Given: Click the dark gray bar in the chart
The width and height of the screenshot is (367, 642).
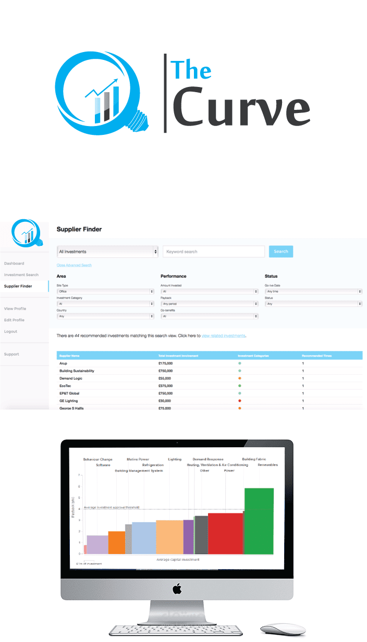Looking at the screenshot, I should [x=201, y=535].
